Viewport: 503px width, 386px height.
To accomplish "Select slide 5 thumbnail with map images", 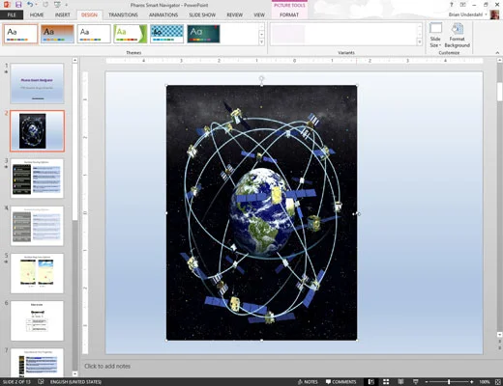I will click(37, 273).
